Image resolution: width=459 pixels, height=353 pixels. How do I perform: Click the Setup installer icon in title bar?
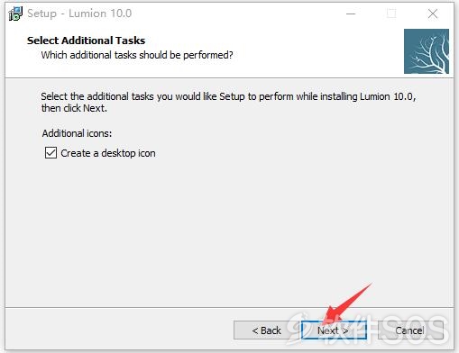coord(15,14)
